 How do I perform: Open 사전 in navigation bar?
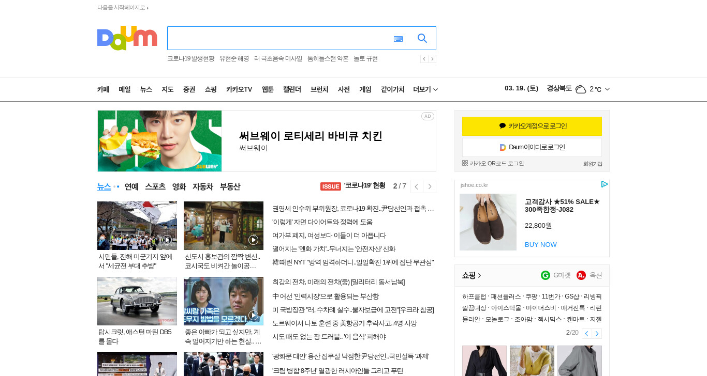click(344, 89)
